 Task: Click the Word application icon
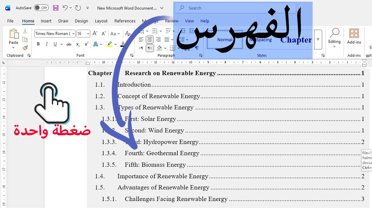(8, 8)
